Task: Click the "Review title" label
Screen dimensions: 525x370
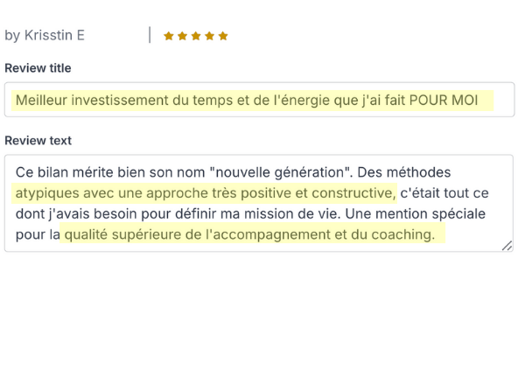Action: [38, 68]
